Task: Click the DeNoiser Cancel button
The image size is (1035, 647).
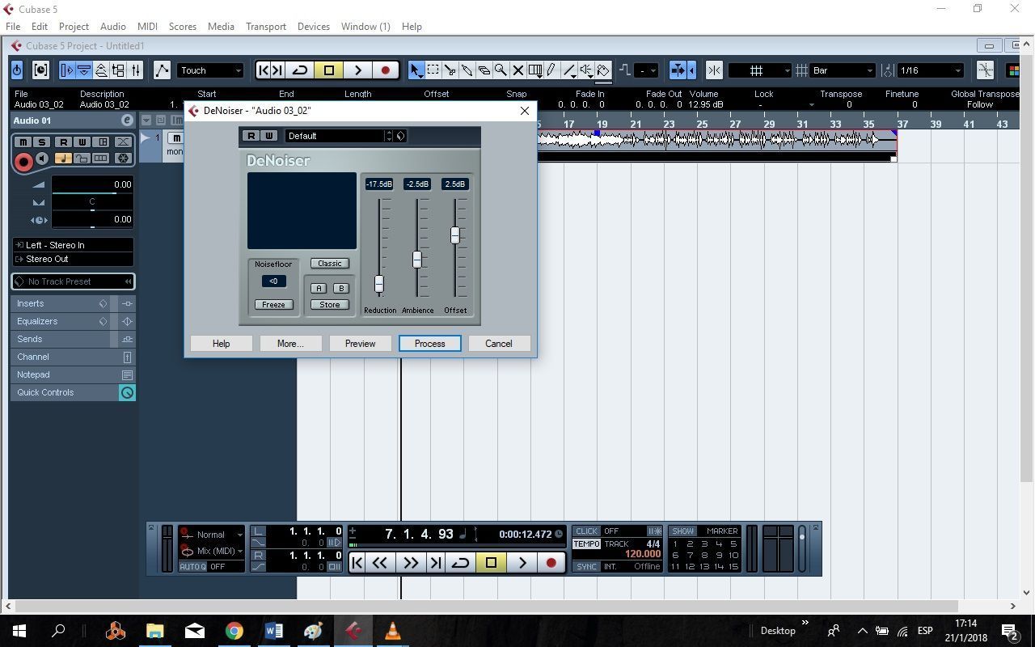Action: pos(499,344)
